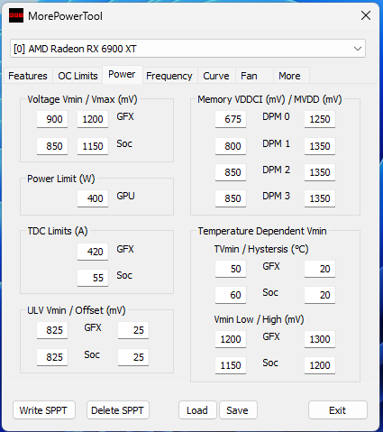This screenshot has height=432, width=383.
Task: Edit the Soc TDC limit field 55
Action: [93, 278]
